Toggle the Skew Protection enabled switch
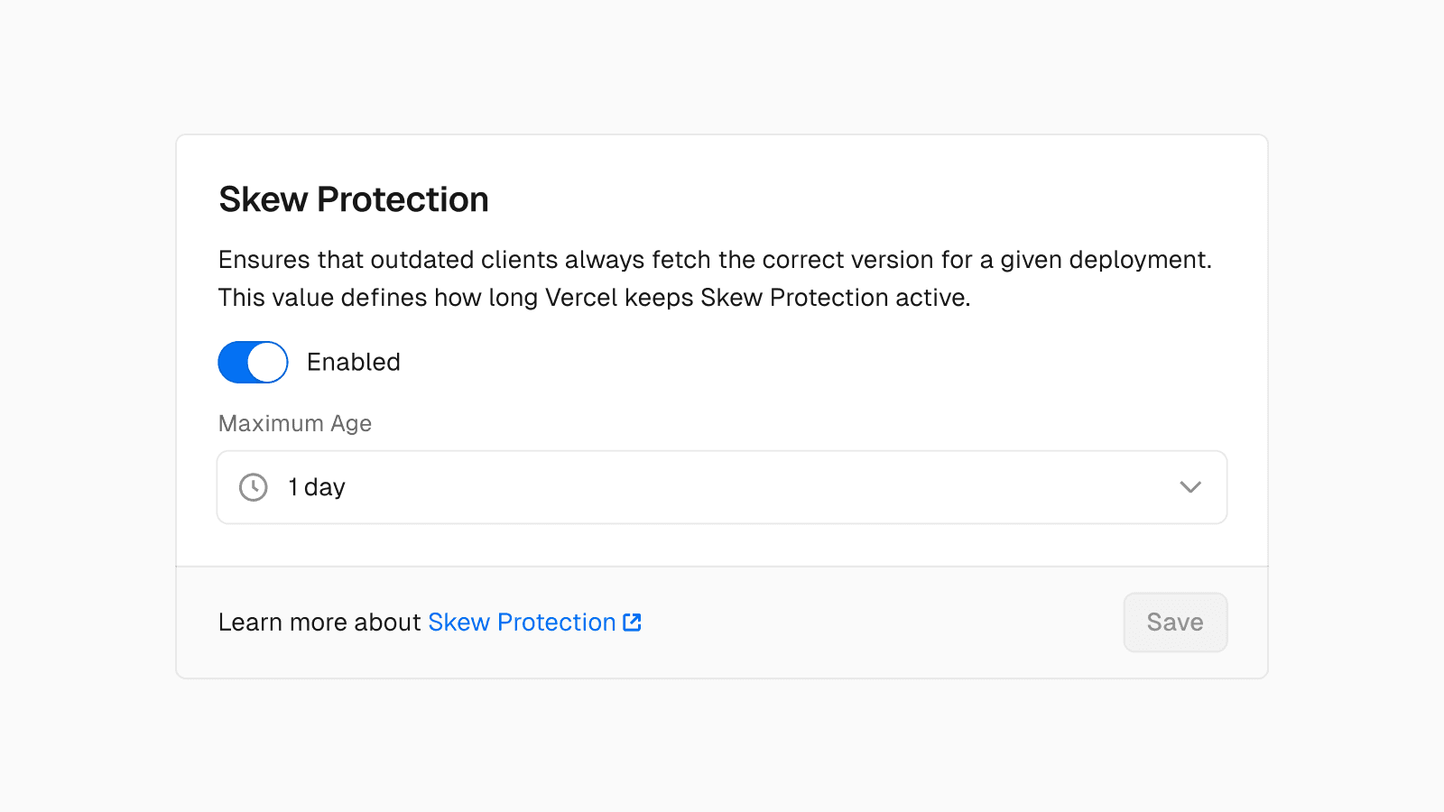 click(253, 362)
